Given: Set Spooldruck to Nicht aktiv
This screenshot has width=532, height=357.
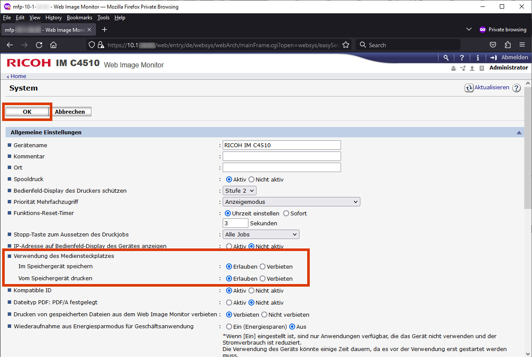Looking at the screenshot, I should coord(251,179).
